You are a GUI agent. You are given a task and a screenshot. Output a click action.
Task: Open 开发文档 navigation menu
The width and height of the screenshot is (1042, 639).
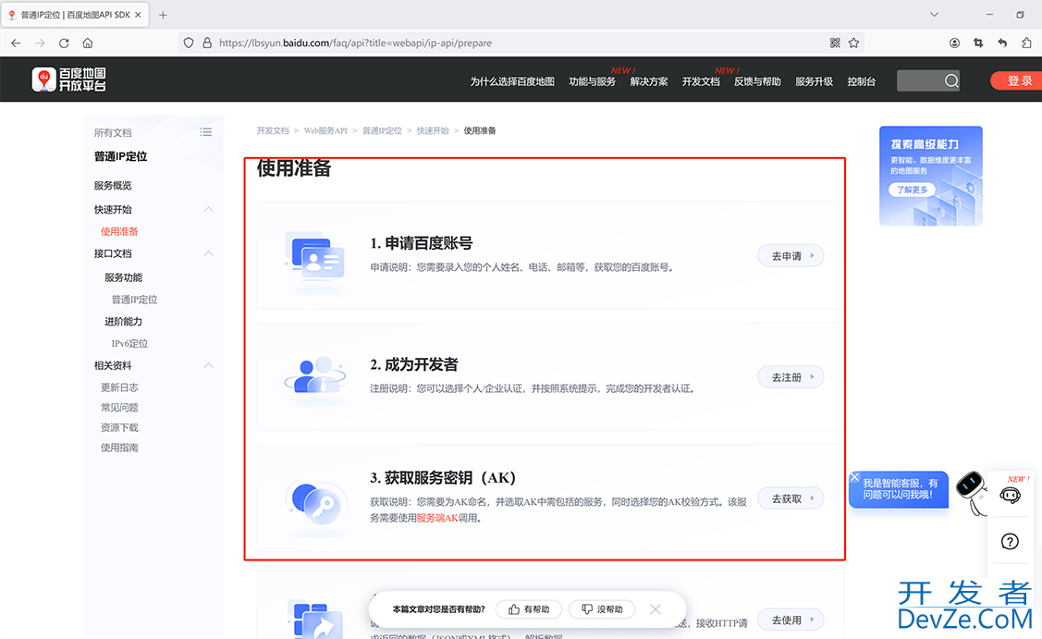[701, 81]
